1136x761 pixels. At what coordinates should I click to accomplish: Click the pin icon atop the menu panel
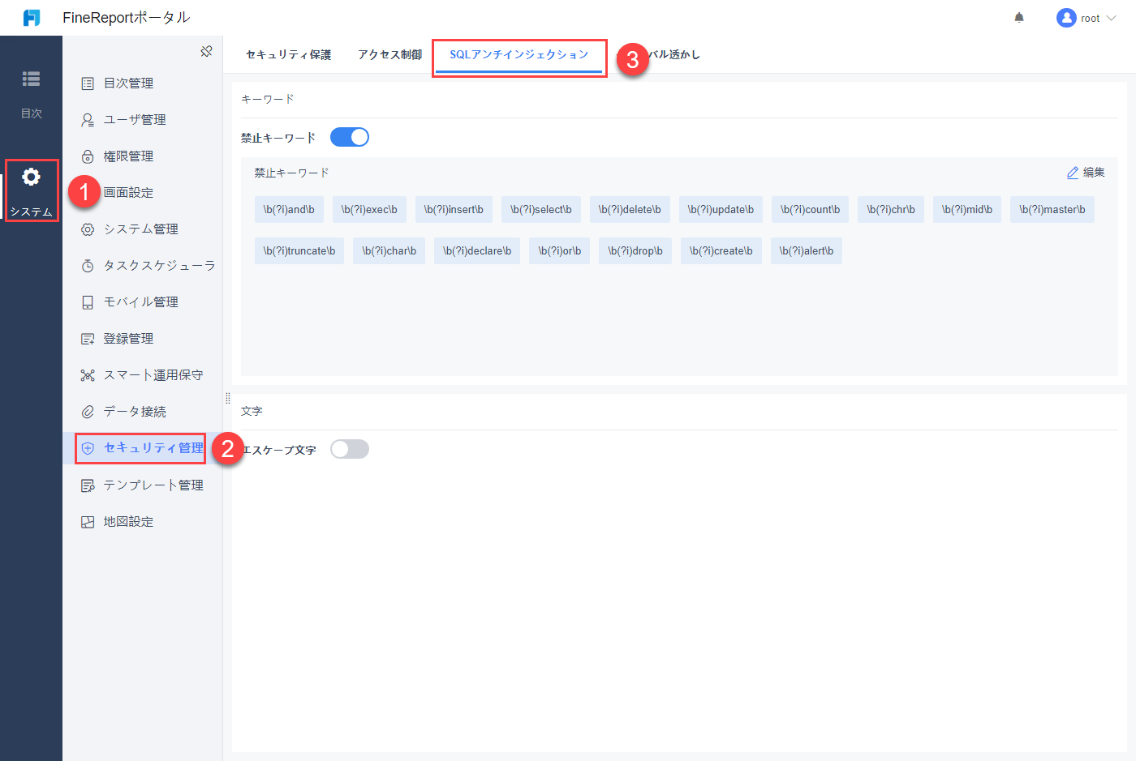click(206, 50)
